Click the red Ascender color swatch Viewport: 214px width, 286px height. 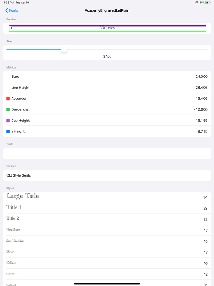pyautogui.click(x=8, y=98)
